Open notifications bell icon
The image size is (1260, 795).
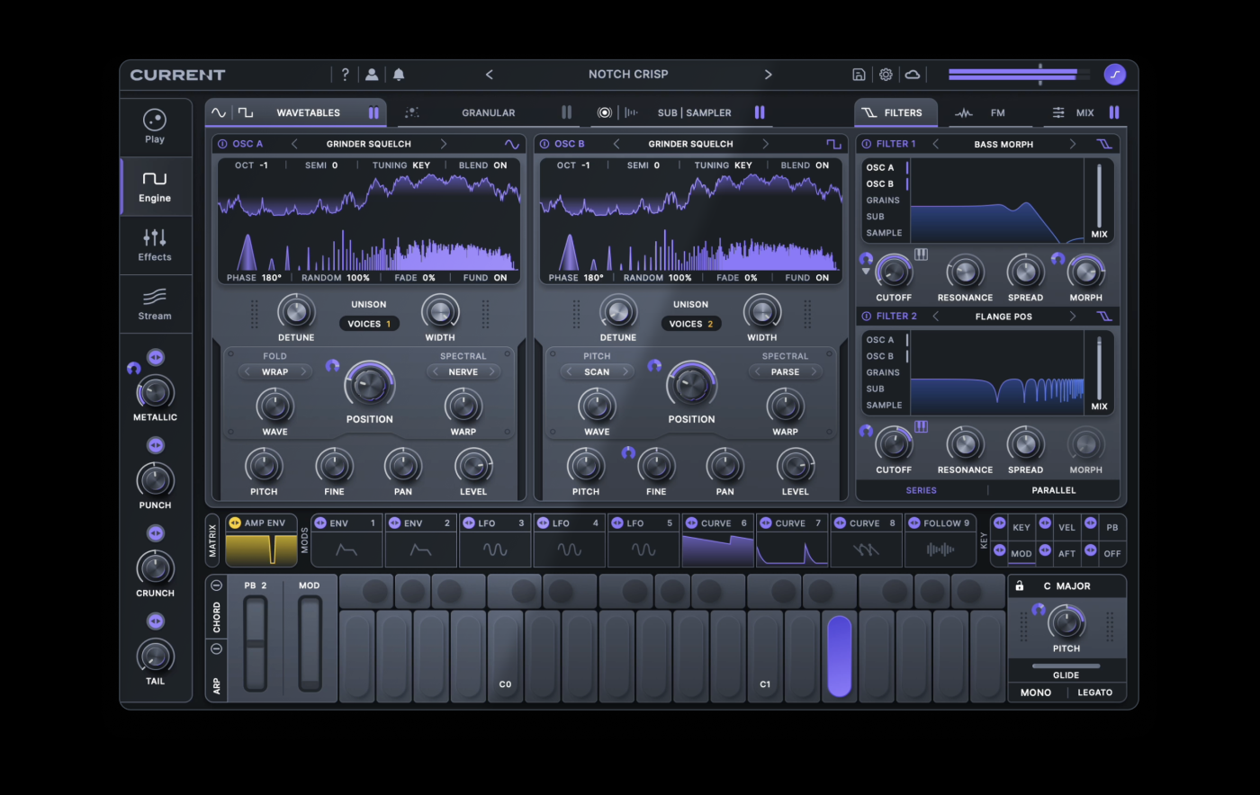399,75
